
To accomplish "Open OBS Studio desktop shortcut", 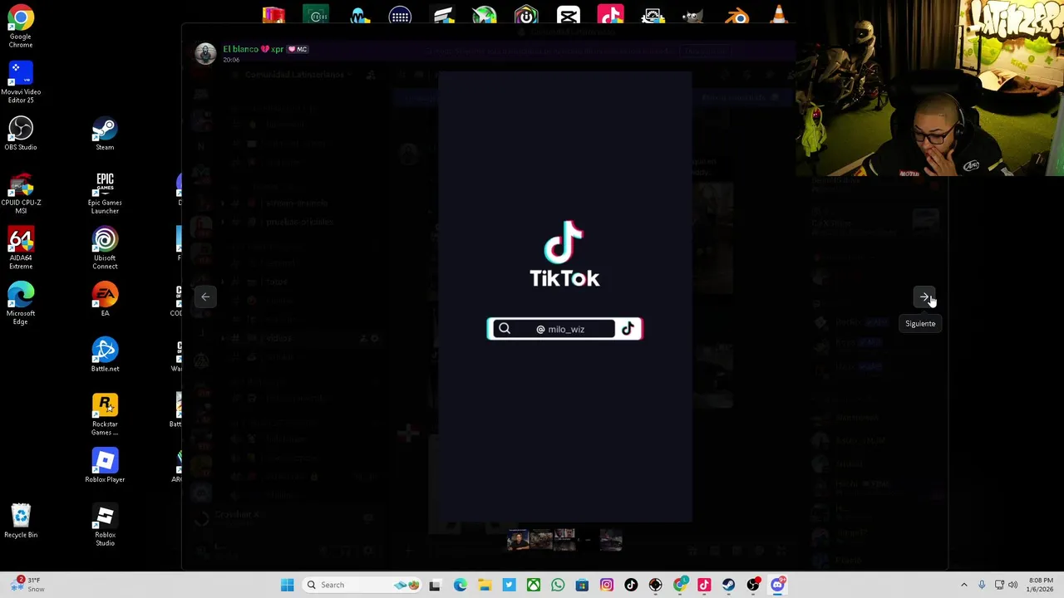I will pos(21,133).
